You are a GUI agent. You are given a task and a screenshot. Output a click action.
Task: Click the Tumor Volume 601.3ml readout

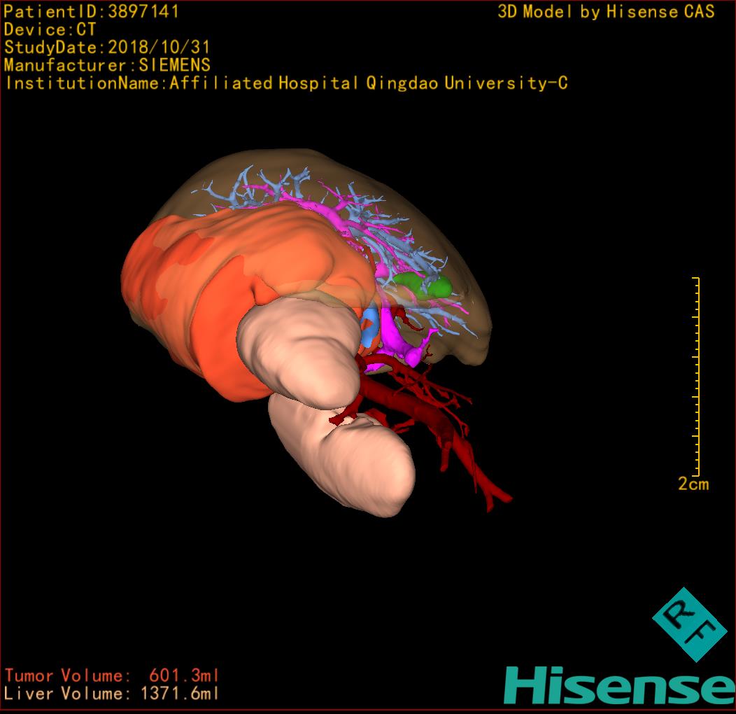pyautogui.click(x=112, y=675)
